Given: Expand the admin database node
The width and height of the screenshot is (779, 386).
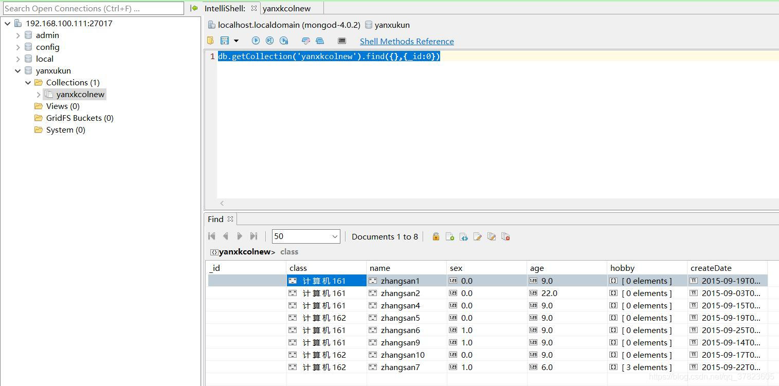Looking at the screenshot, I should (x=18, y=35).
